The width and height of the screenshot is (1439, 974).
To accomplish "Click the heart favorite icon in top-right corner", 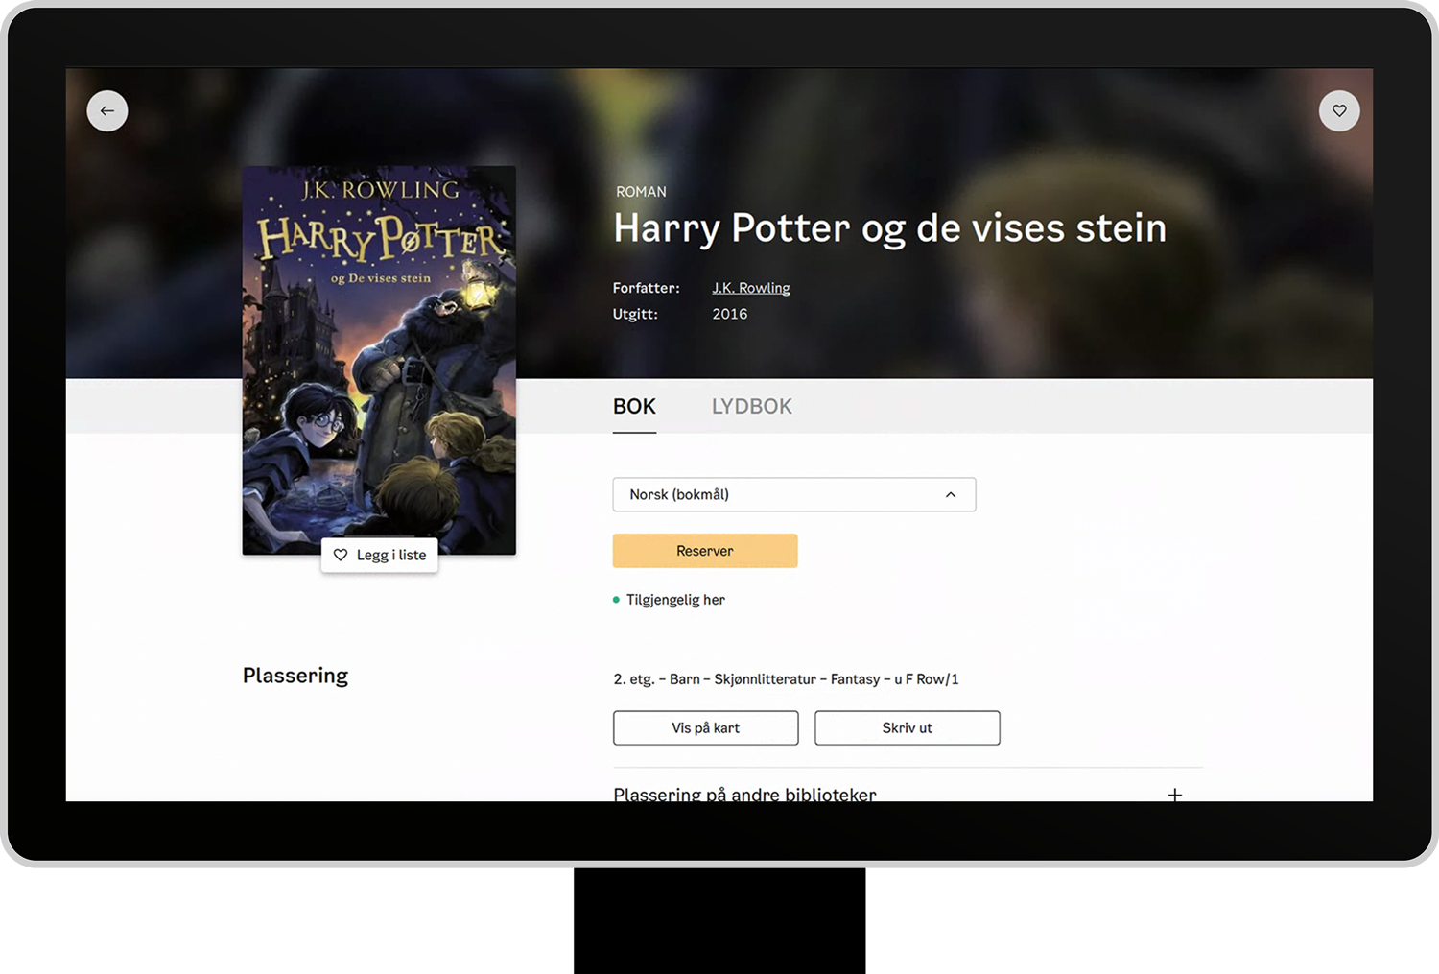I will click(x=1339, y=111).
